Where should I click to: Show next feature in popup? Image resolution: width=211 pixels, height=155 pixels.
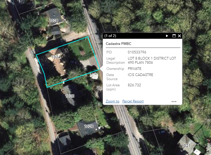tap(167, 36)
